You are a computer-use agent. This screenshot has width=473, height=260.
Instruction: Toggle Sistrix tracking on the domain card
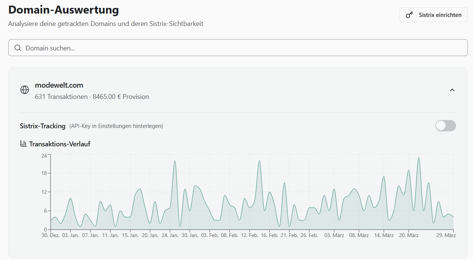[446, 126]
